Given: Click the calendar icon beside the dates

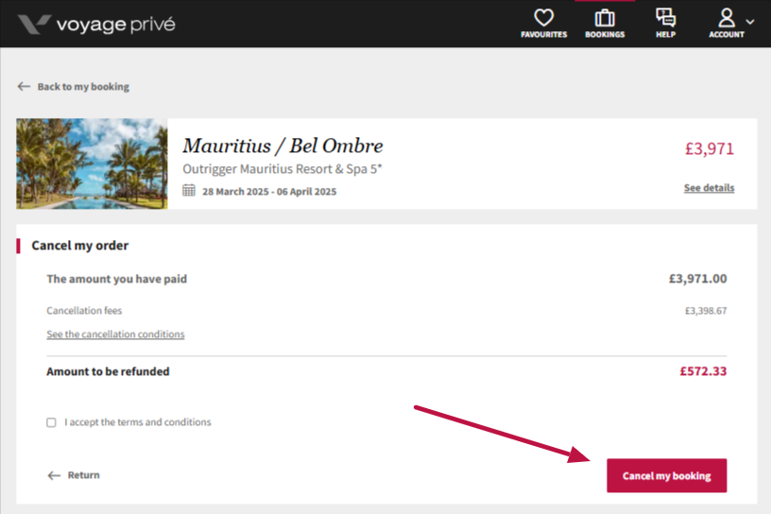Looking at the screenshot, I should [189, 190].
